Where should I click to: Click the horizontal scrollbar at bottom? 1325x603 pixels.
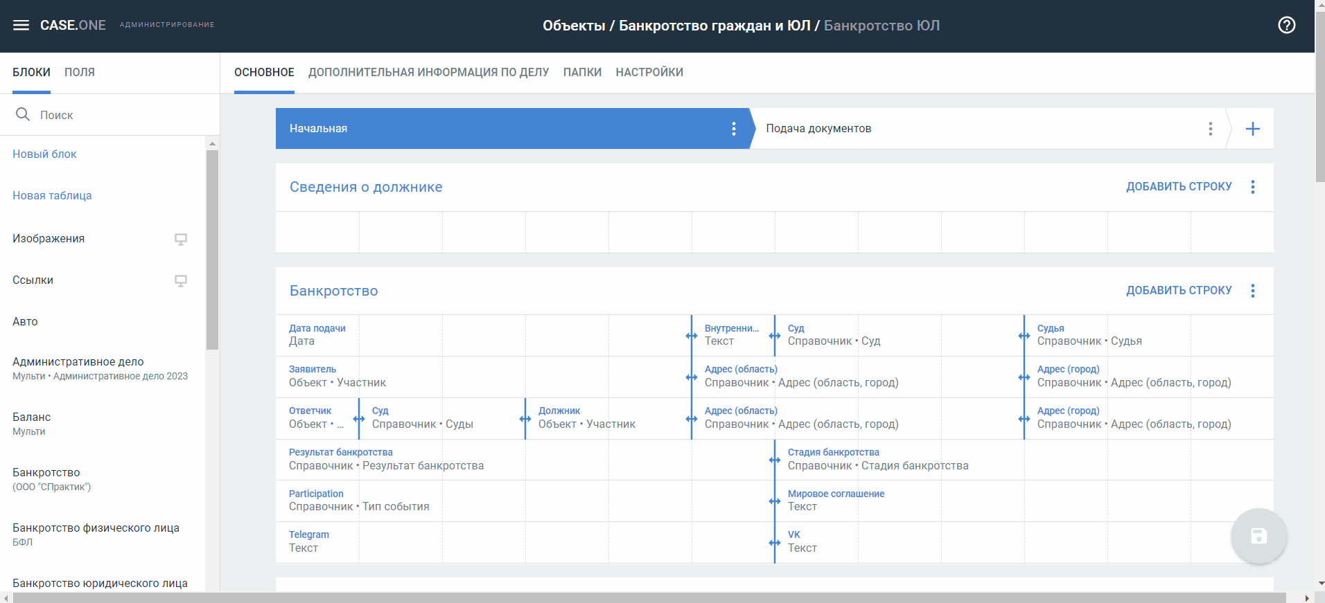pyautogui.click(x=649, y=597)
